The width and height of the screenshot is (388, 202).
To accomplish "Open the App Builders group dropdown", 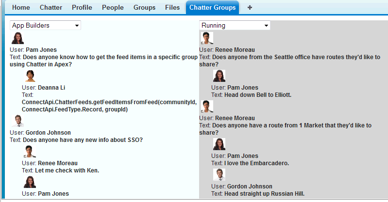I will [45, 26].
